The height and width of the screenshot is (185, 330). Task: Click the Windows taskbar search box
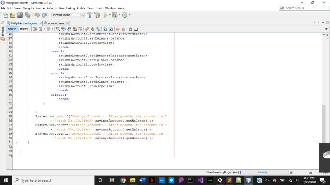click(x=53, y=180)
